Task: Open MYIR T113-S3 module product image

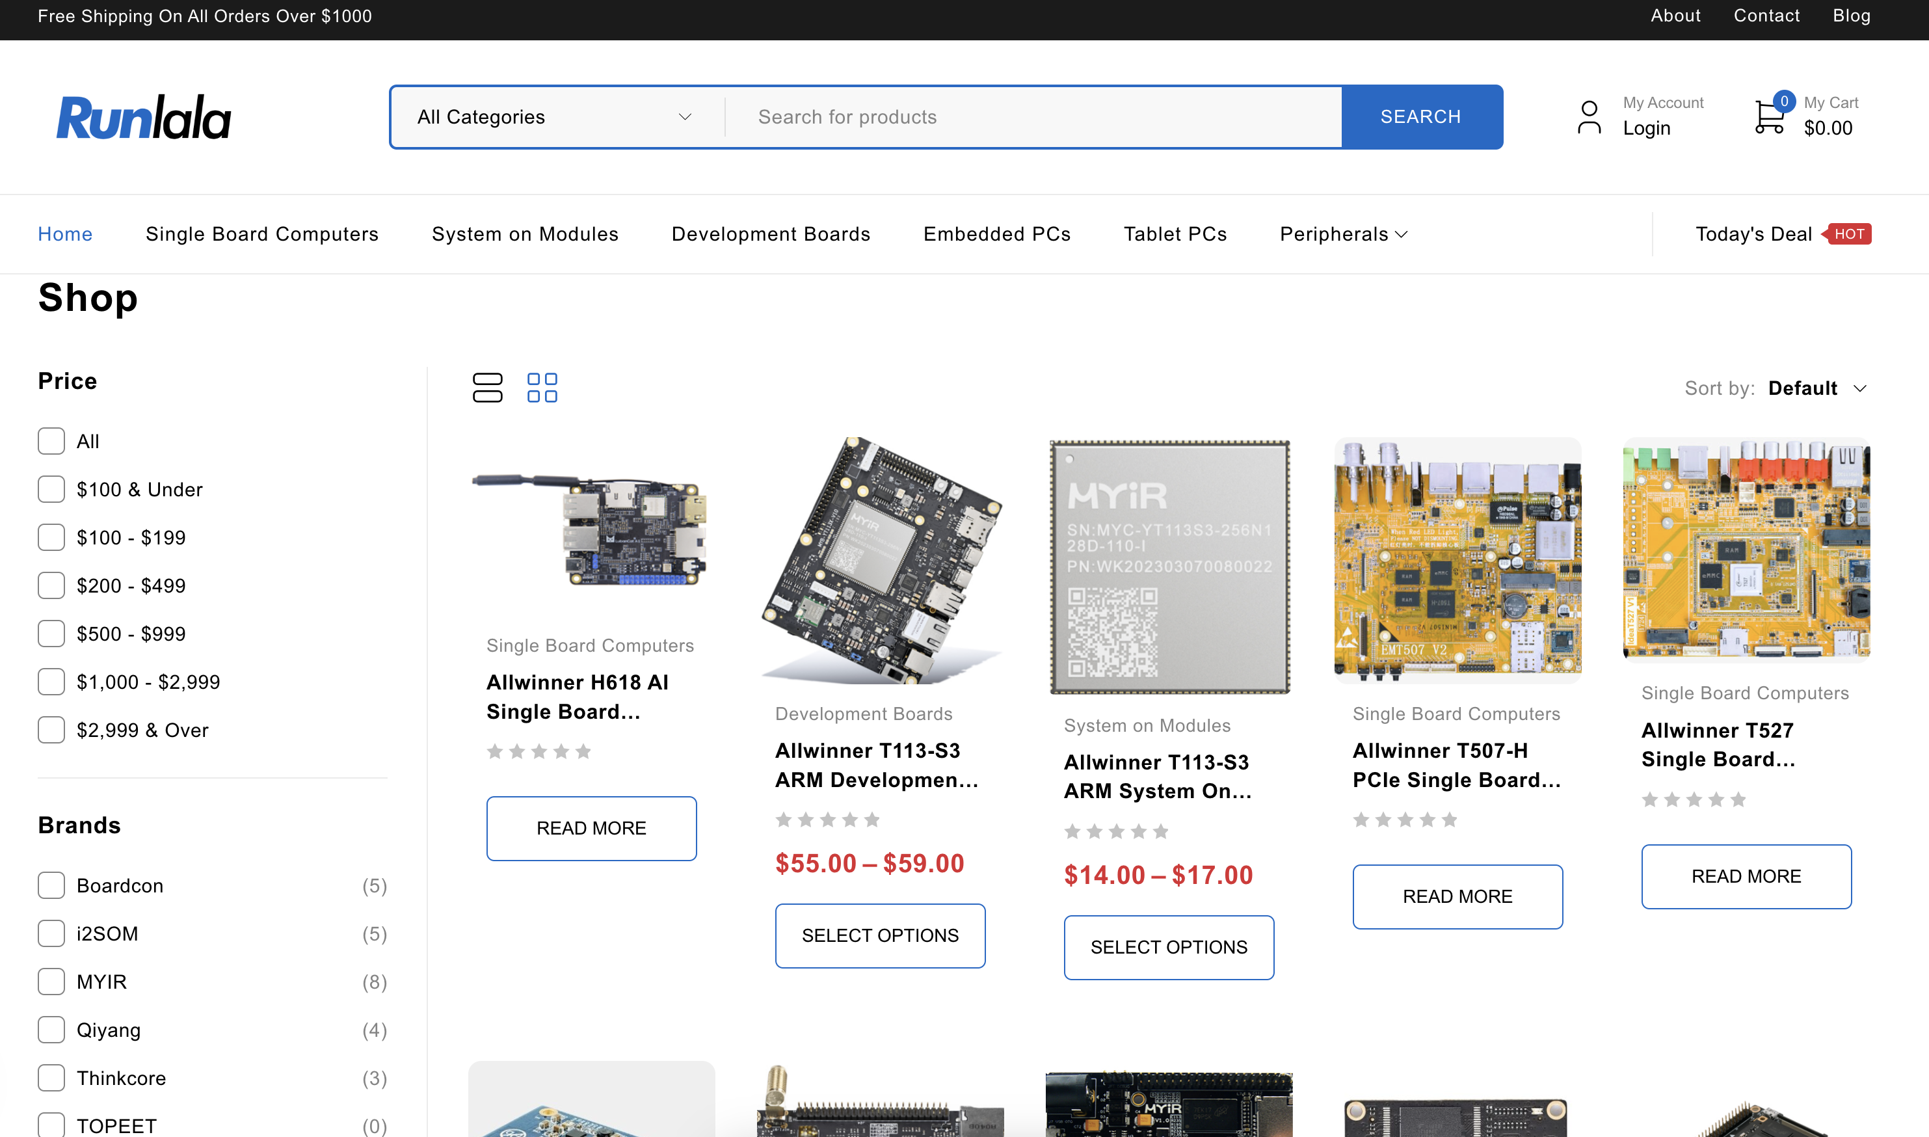Action: click(1169, 567)
